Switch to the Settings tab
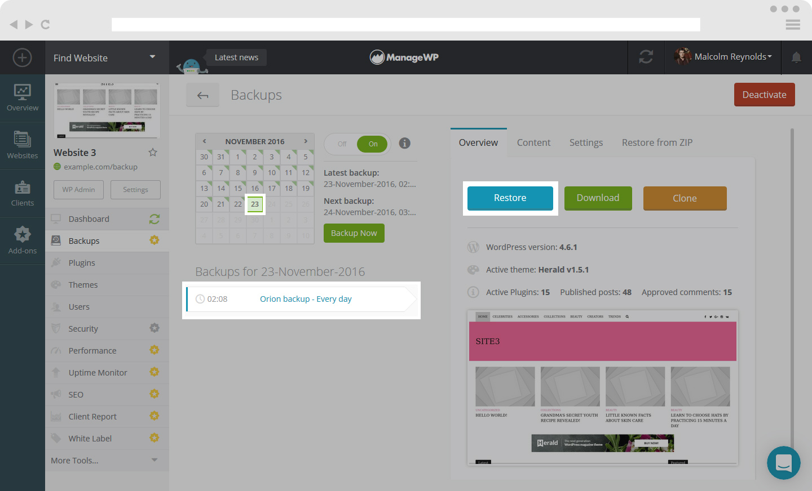 [586, 142]
